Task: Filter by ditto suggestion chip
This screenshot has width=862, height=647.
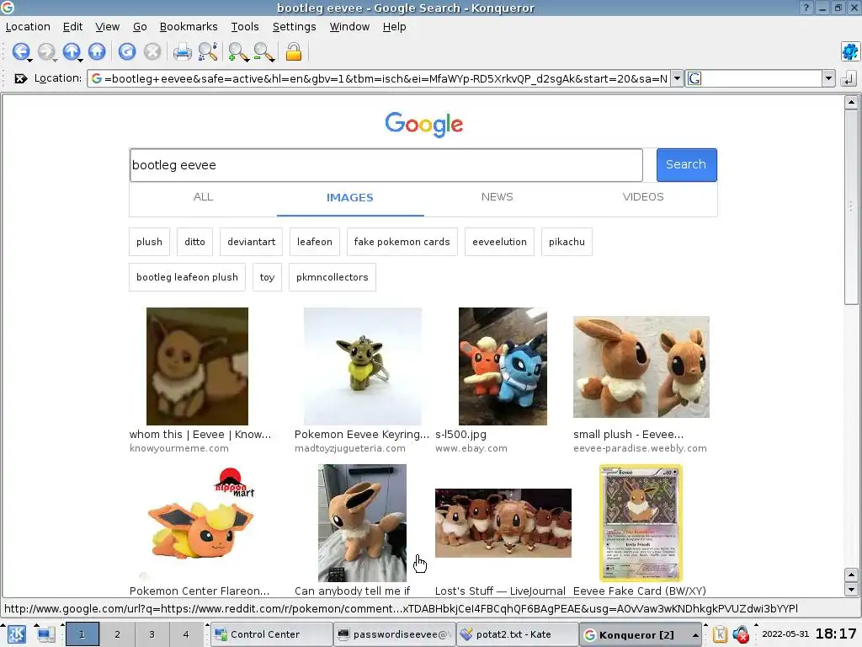Action: coord(194,242)
